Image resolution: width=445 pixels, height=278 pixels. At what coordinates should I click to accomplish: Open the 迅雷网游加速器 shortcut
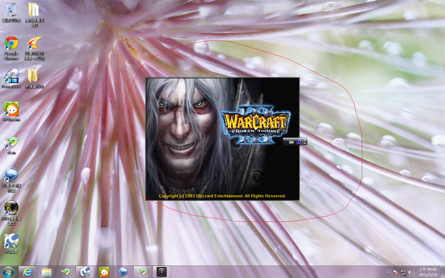[34, 44]
